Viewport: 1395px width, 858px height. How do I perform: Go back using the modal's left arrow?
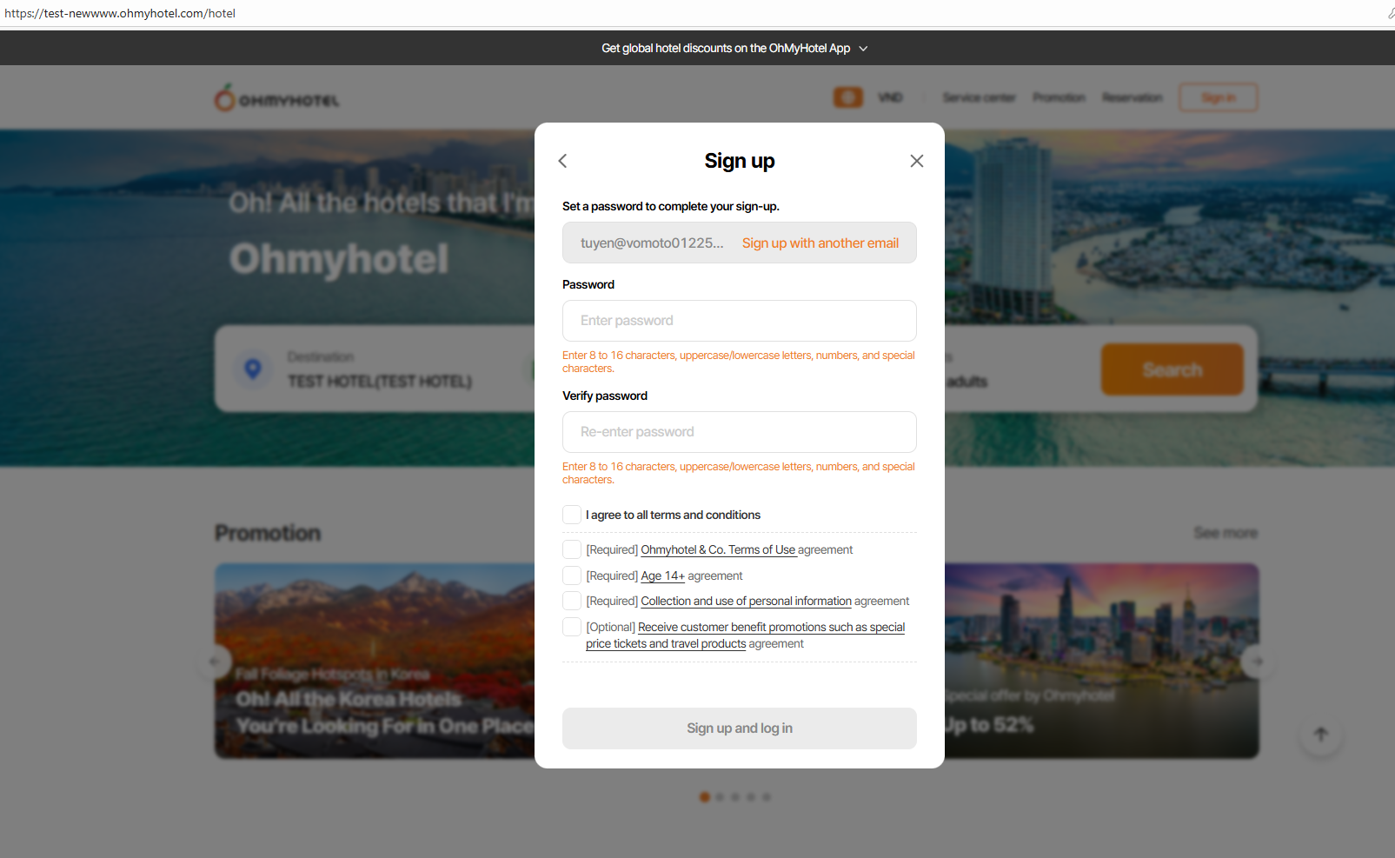pyautogui.click(x=562, y=161)
